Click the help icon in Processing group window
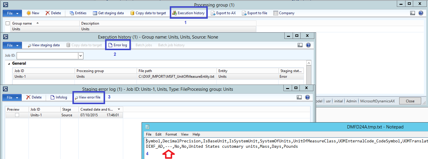 [x=421, y=13]
